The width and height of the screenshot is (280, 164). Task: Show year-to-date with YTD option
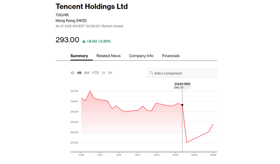[96, 73]
